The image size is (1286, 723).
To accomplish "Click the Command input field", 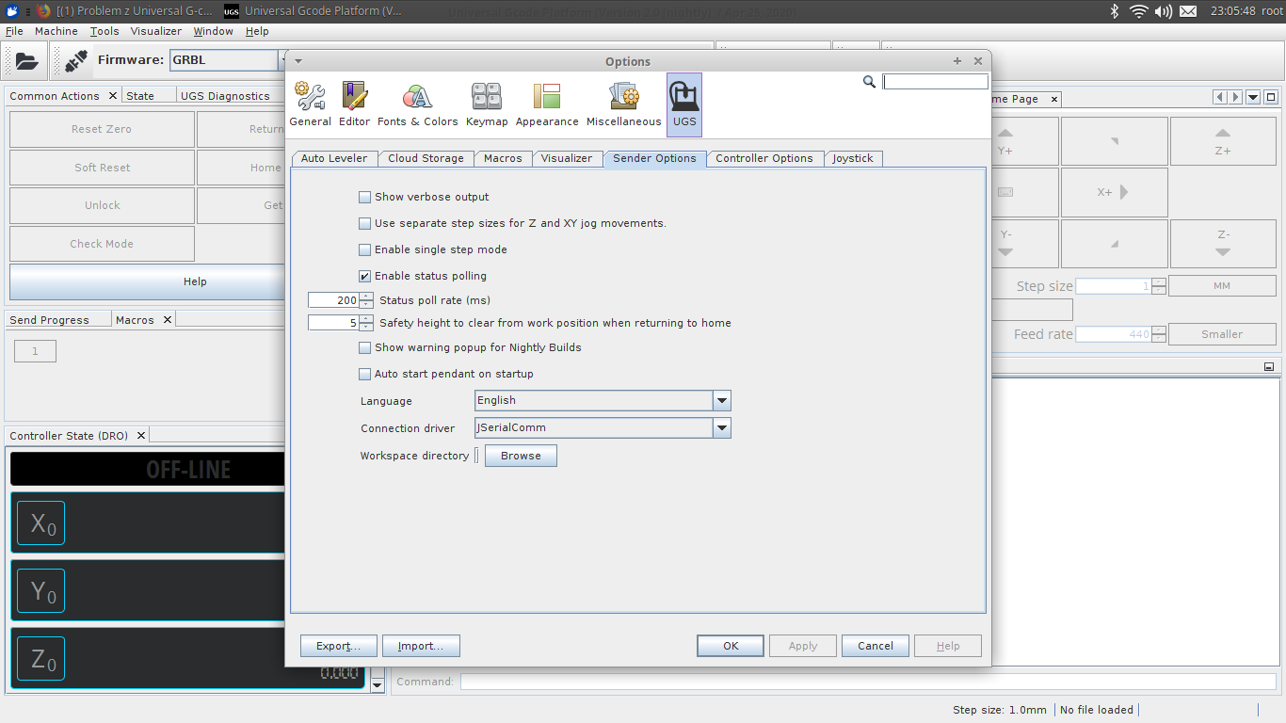I will pos(868,682).
